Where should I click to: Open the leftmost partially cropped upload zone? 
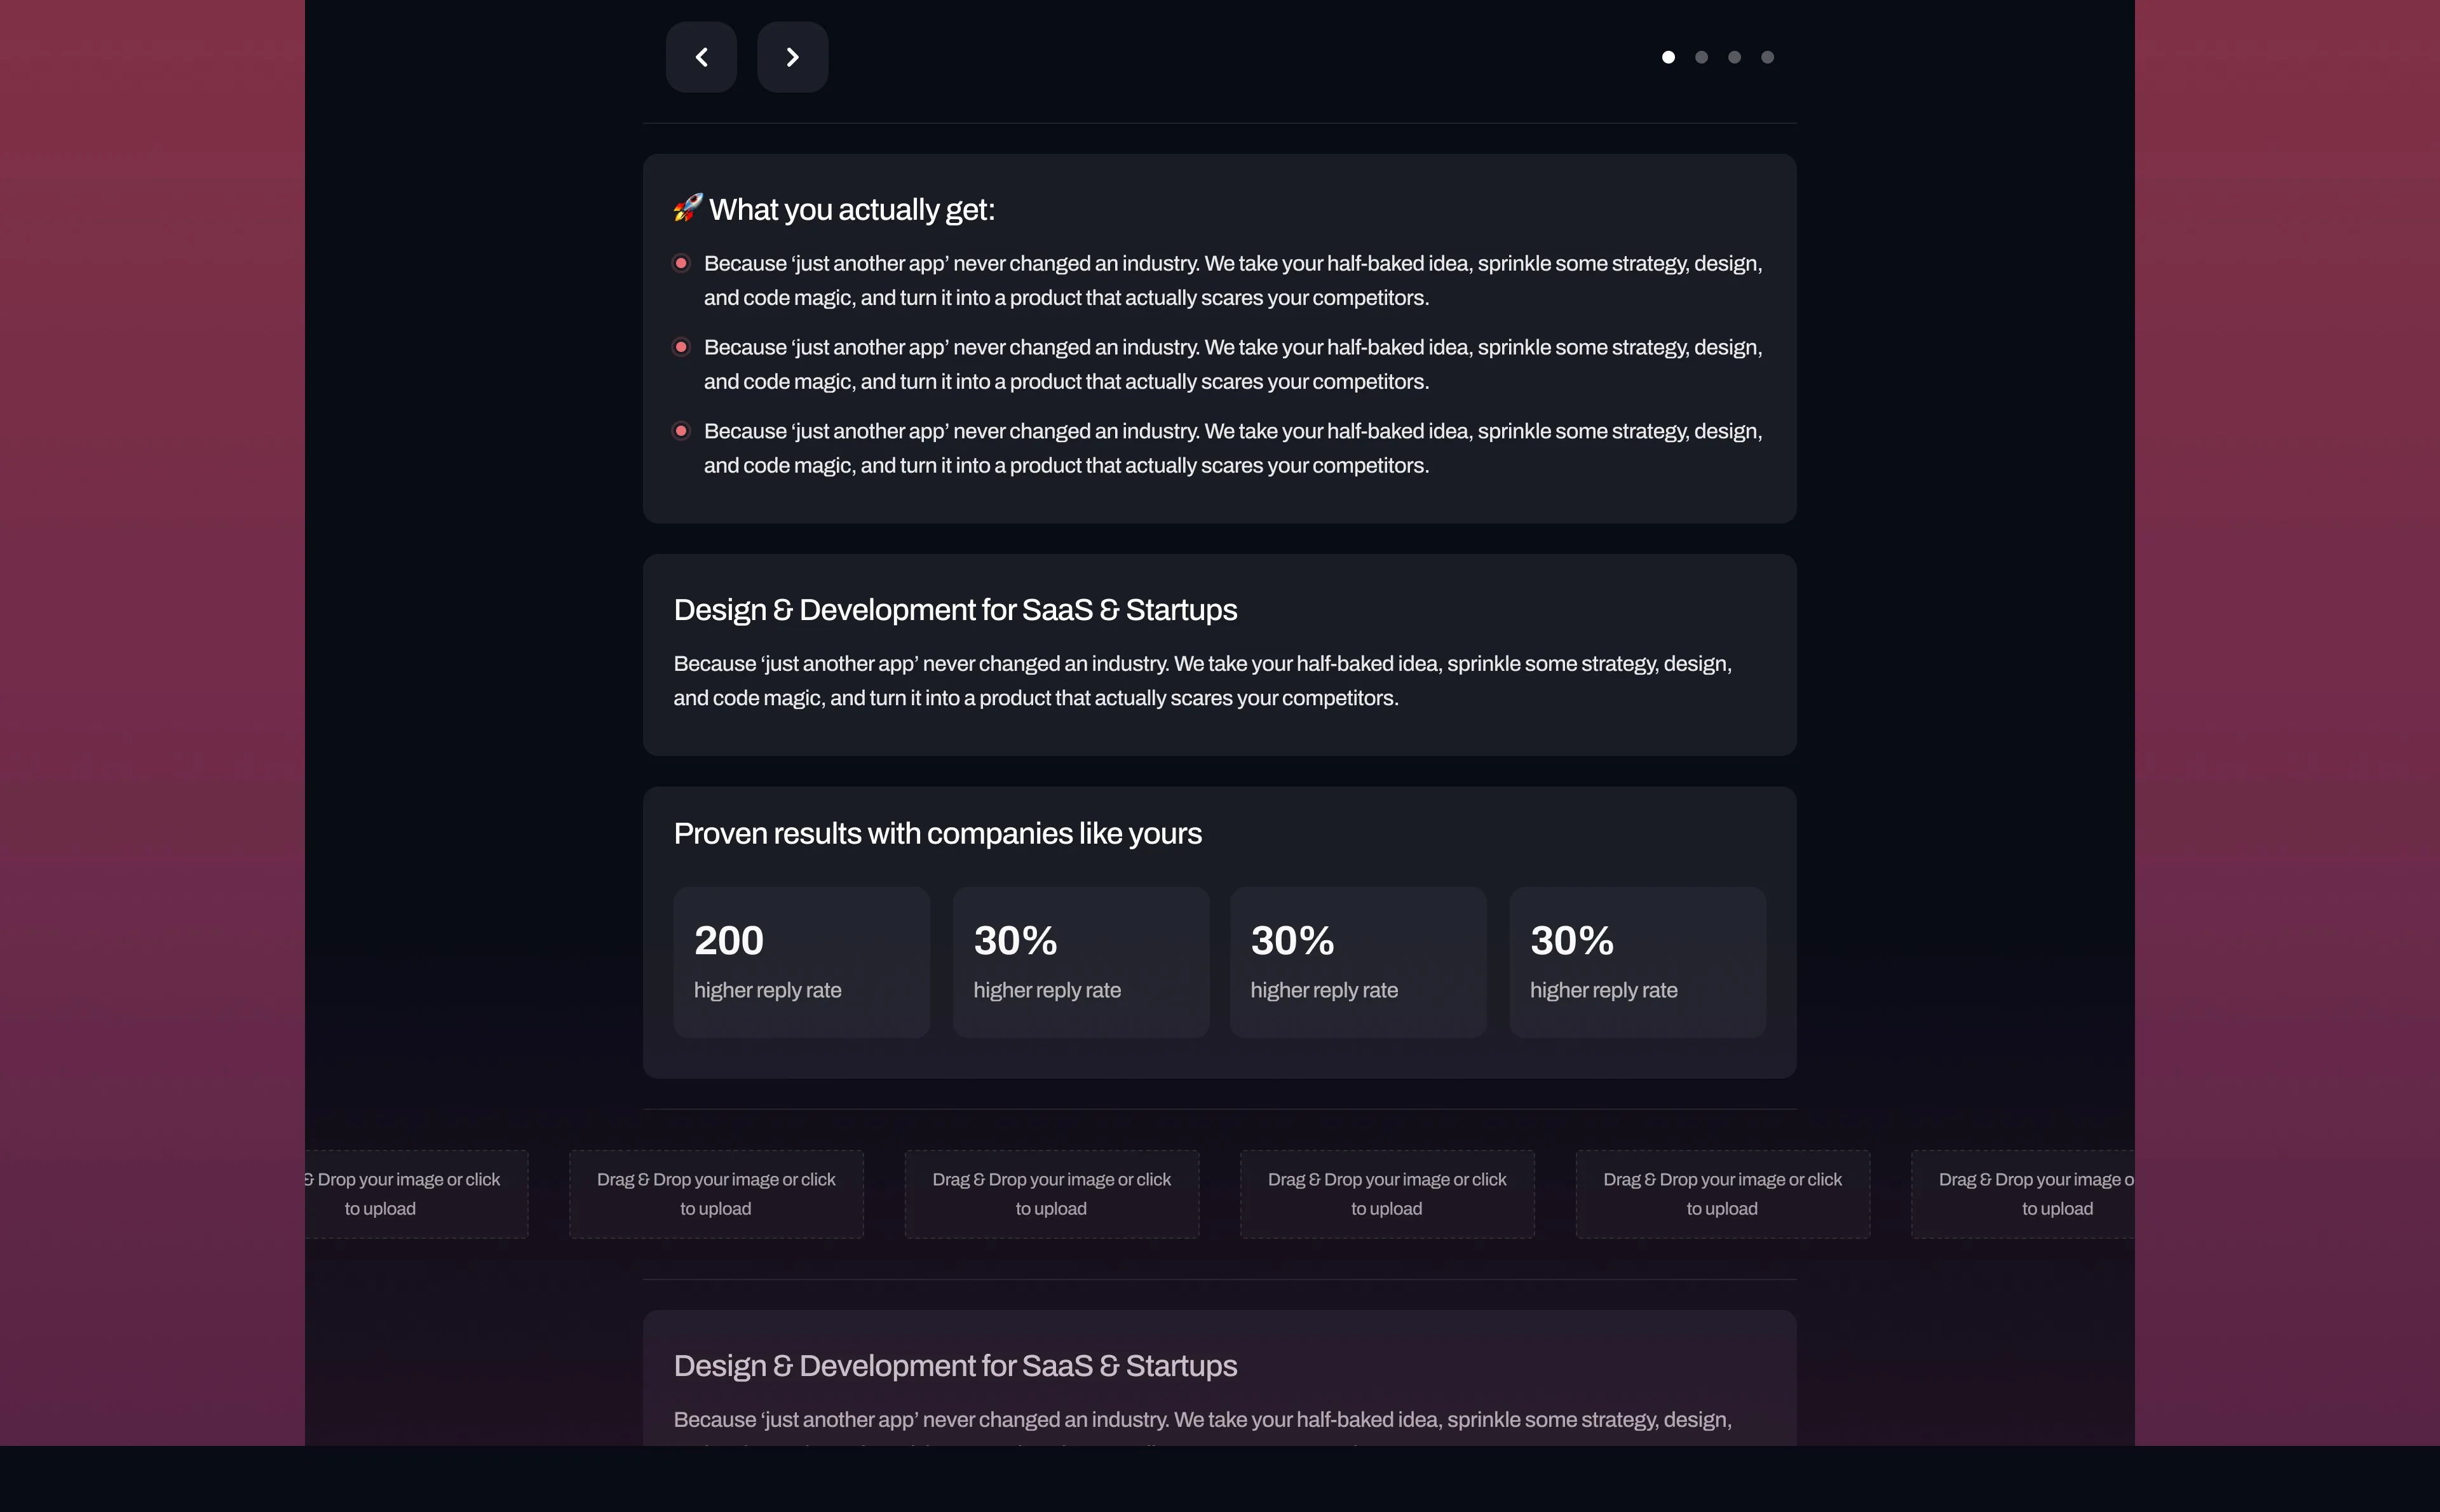point(417,1194)
